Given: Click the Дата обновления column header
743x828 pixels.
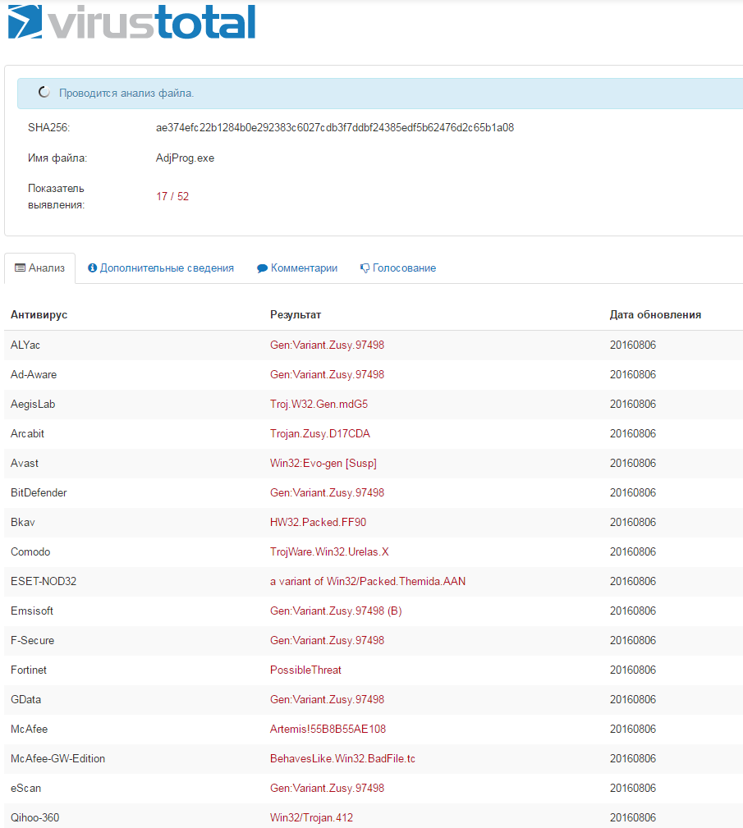Looking at the screenshot, I should pyautogui.click(x=655, y=315).
